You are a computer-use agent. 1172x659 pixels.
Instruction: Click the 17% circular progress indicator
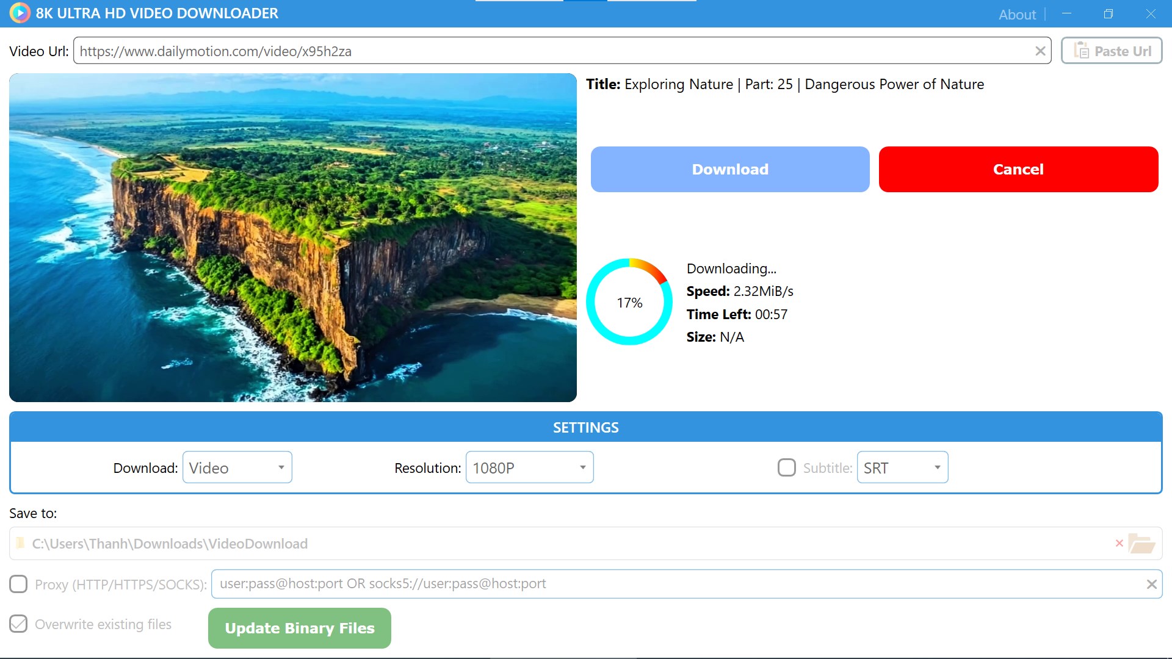[x=629, y=302]
